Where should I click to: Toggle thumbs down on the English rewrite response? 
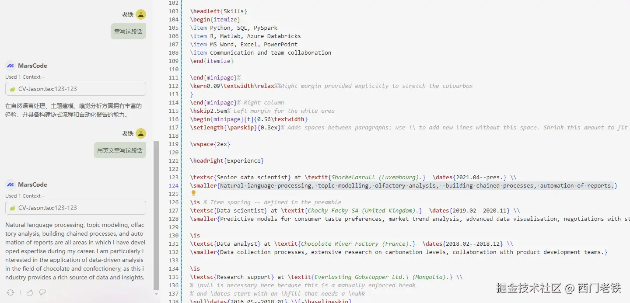coord(42,293)
